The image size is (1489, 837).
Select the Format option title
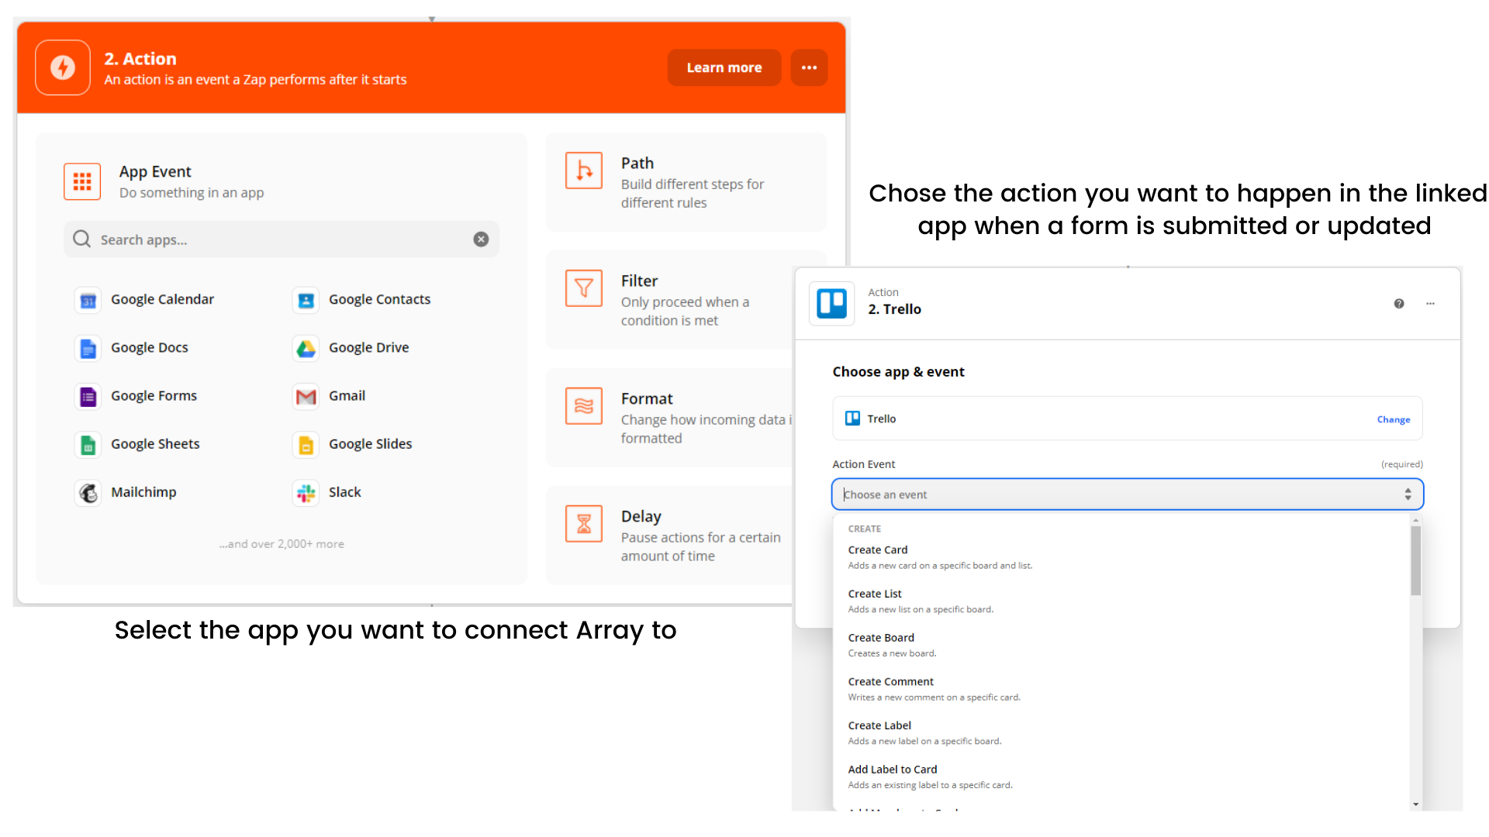[647, 399]
